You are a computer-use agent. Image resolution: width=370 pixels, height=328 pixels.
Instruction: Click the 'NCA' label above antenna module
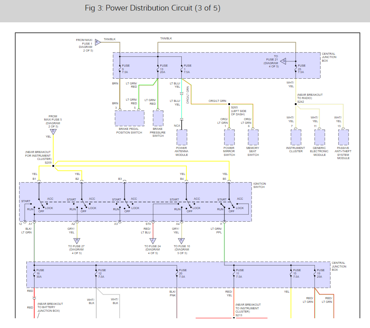[x=177, y=126]
